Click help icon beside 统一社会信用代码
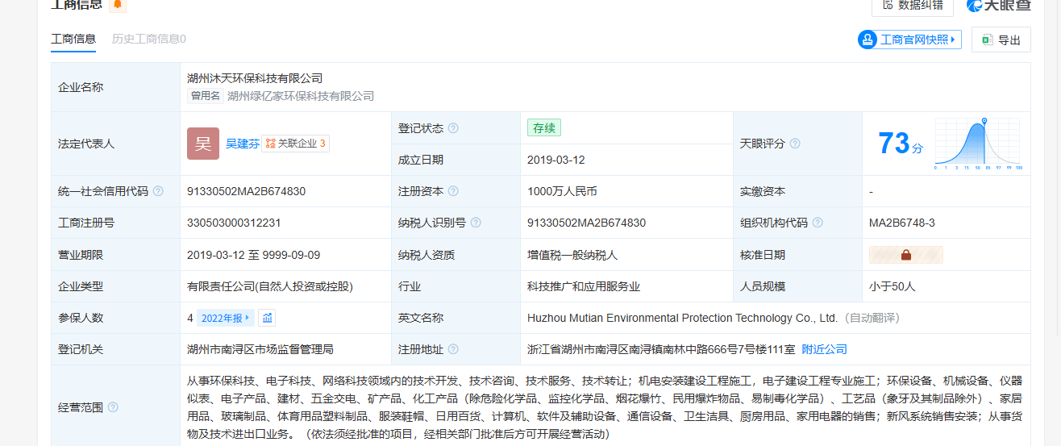1061x446 pixels. pyautogui.click(x=158, y=191)
